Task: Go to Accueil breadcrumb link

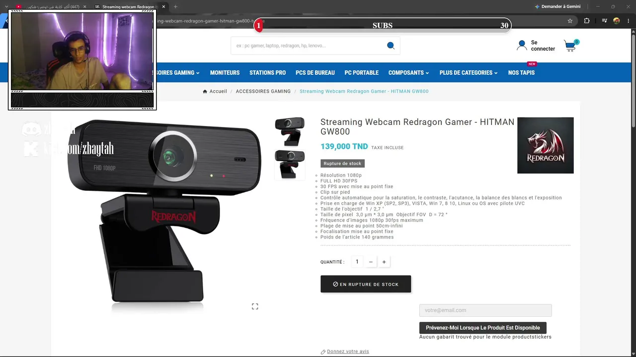Action: 218,91
